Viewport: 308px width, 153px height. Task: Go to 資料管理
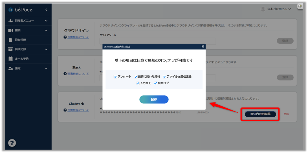coord(28,40)
